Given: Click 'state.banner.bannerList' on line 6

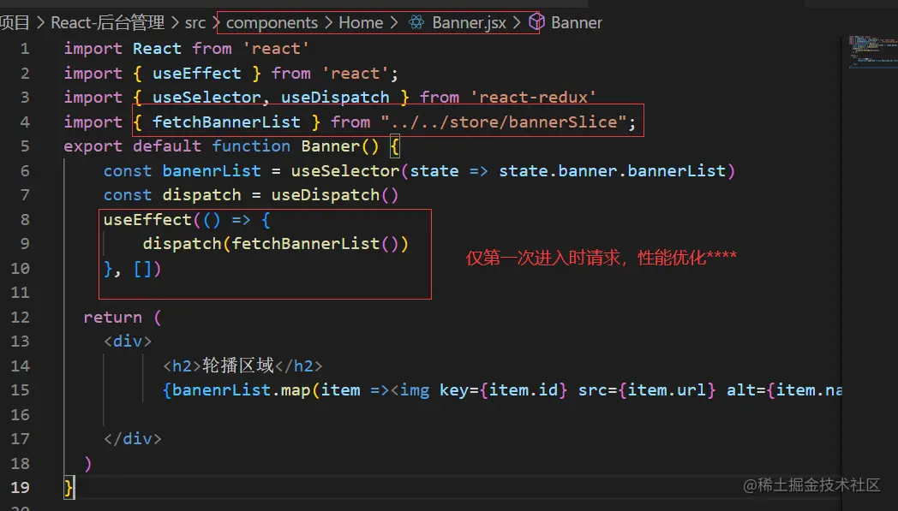Looking at the screenshot, I should [612, 171].
